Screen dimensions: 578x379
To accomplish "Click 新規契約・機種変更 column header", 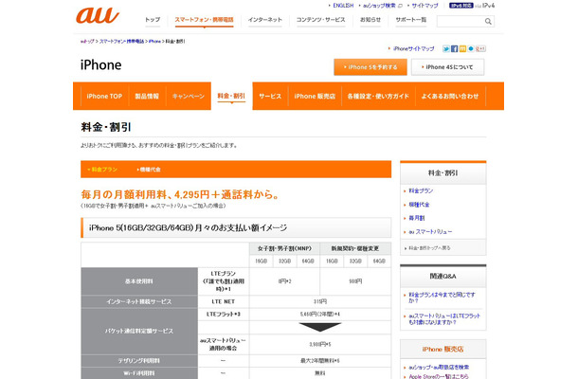I will [x=355, y=248].
